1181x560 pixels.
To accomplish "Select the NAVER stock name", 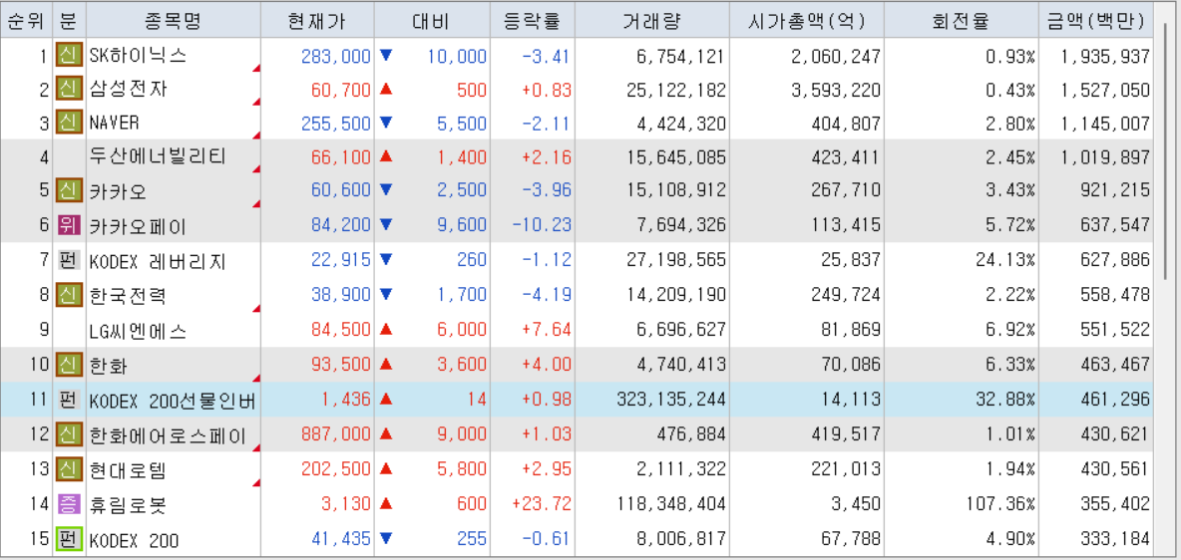I will point(114,123).
